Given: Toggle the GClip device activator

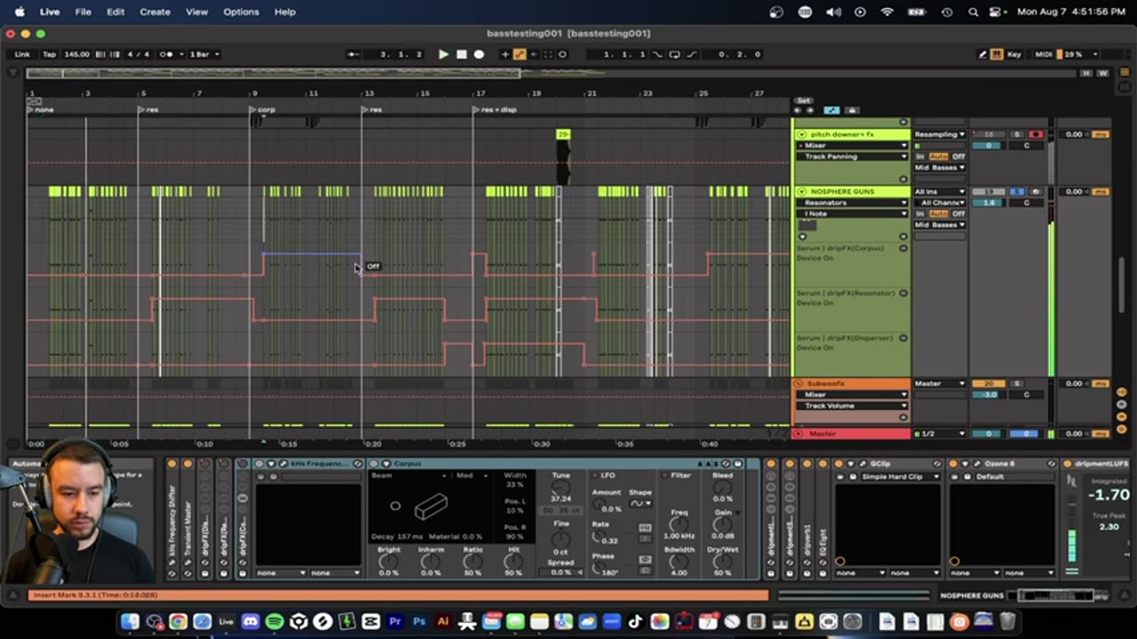Looking at the screenshot, I should [839, 463].
